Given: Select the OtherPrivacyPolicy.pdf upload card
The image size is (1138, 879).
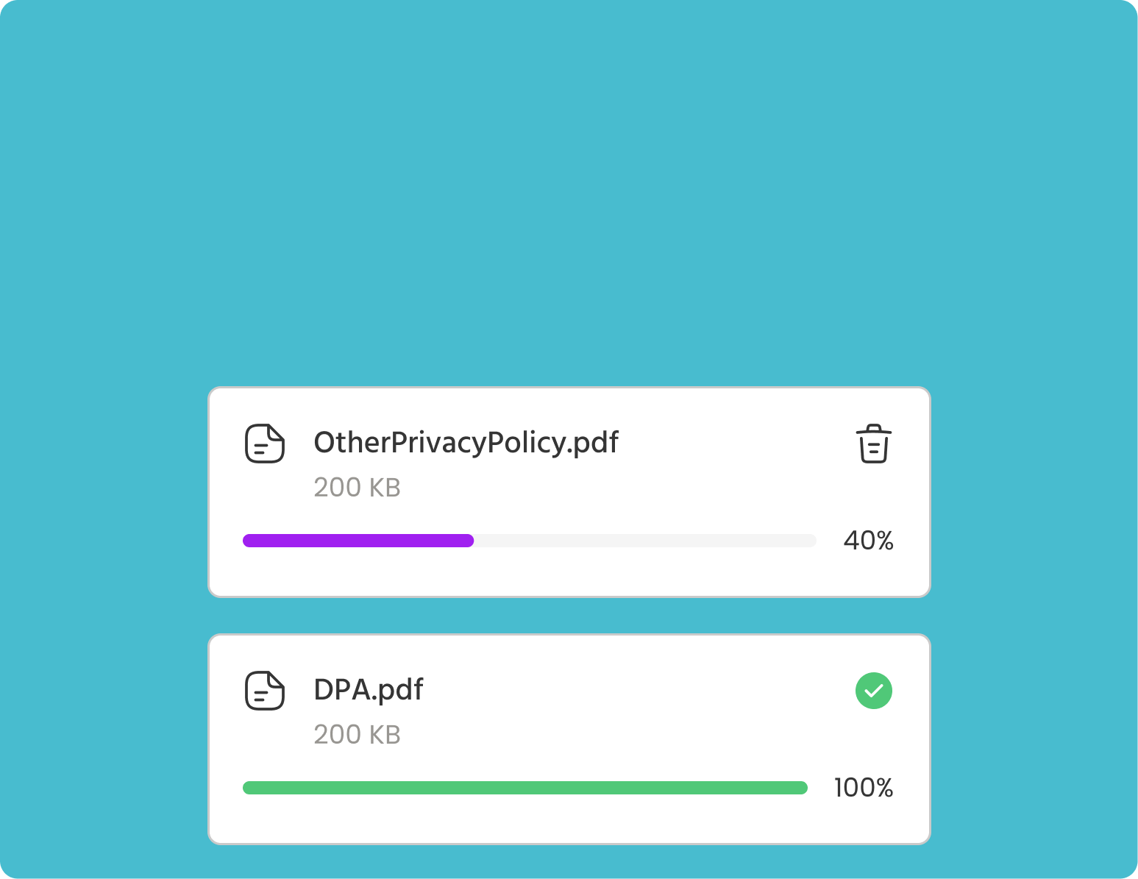Looking at the screenshot, I should pyautogui.click(x=569, y=492).
